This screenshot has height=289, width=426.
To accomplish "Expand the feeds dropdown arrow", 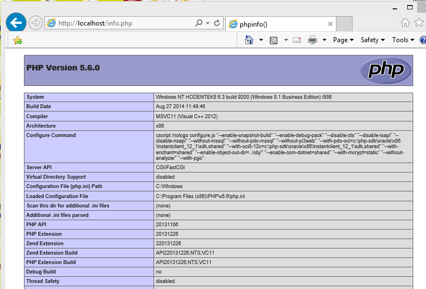I will click(286, 40).
